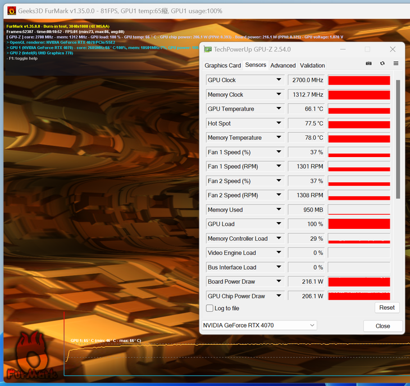The image size is (410, 386).
Task: Close the GPU-Z window with X
Action: (393, 49)
